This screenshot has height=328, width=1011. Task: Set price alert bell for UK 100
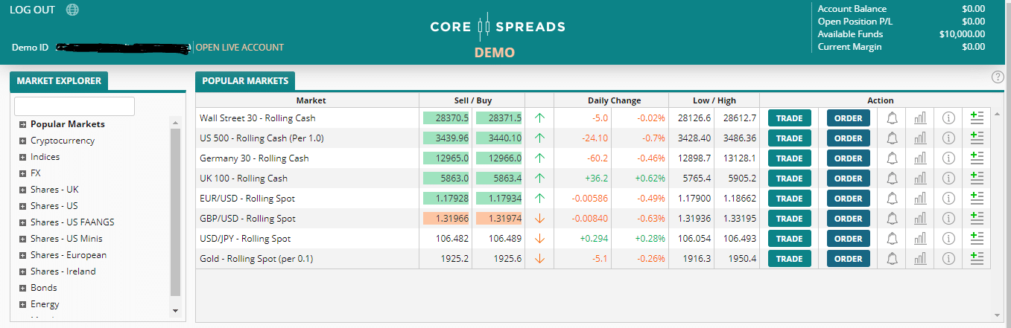tap(892, 178)
